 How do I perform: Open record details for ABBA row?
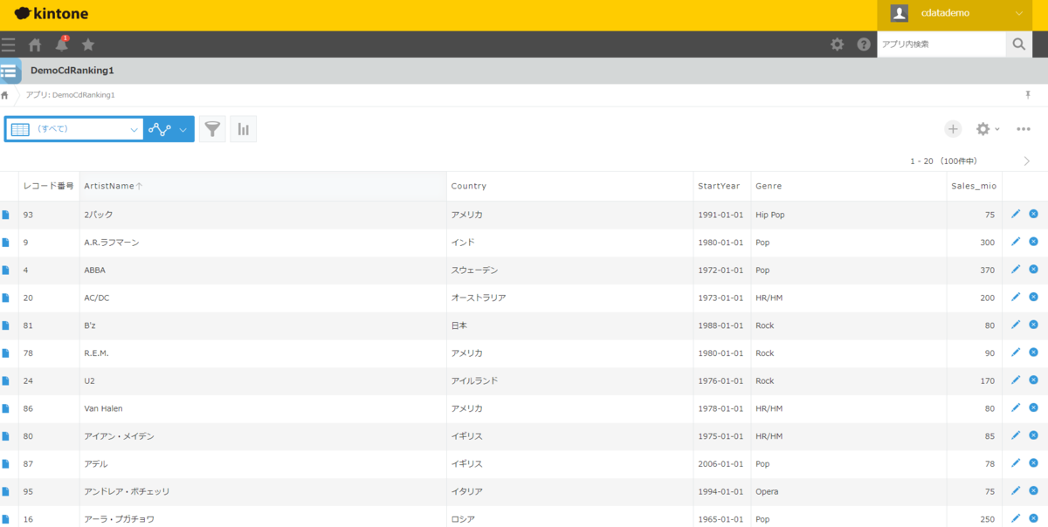tap(5, 270)
